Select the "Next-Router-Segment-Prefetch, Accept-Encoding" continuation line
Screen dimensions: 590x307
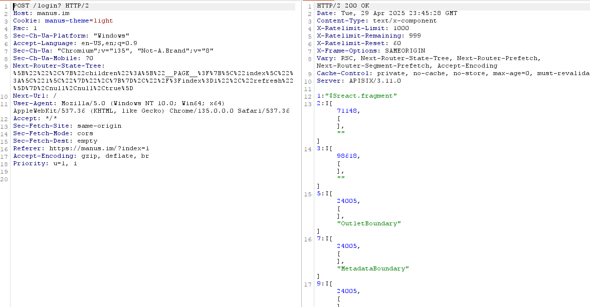[x=407, y=66]
